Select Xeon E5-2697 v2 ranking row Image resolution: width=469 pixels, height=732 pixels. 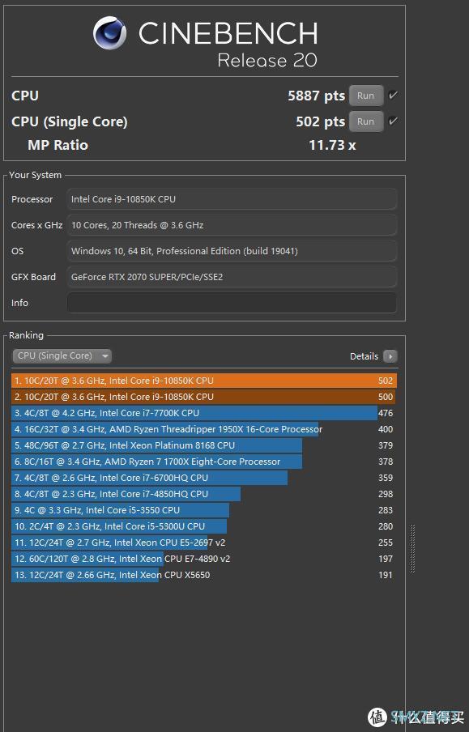pos(204,543)
